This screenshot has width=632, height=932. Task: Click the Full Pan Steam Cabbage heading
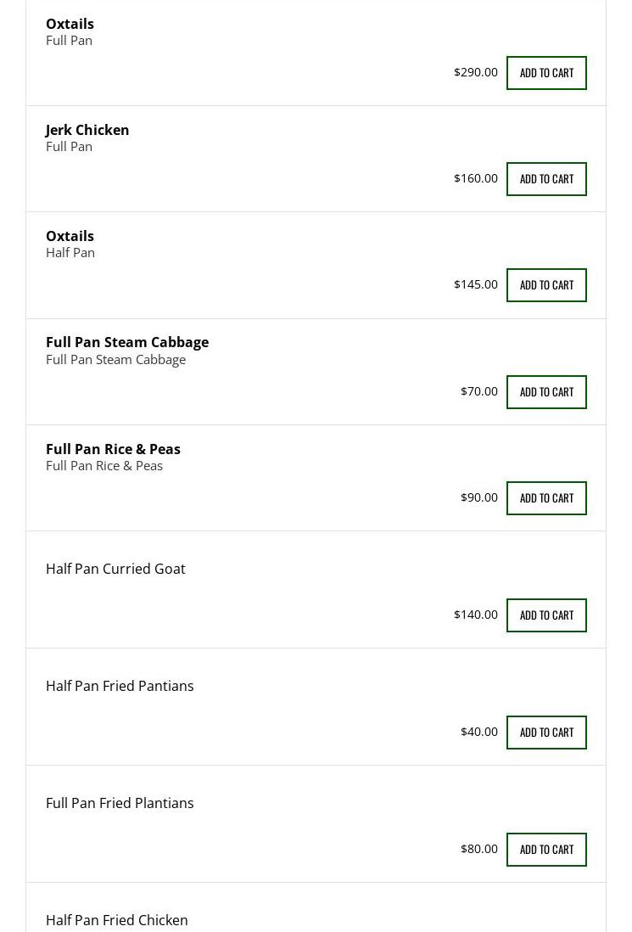(127, 342)
